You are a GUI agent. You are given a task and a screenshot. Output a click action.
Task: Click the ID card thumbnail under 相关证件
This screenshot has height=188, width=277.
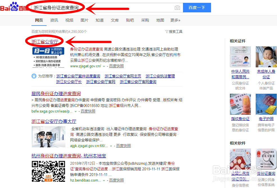pyautogui.click(x=240, y=57)
